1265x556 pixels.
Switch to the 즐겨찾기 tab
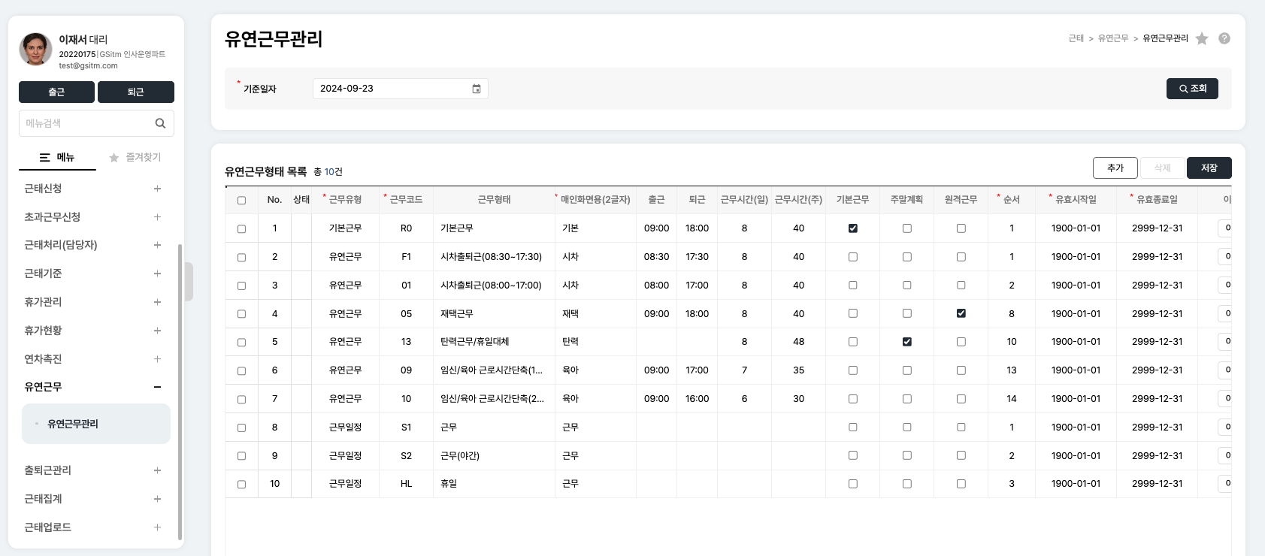[135, 158]
